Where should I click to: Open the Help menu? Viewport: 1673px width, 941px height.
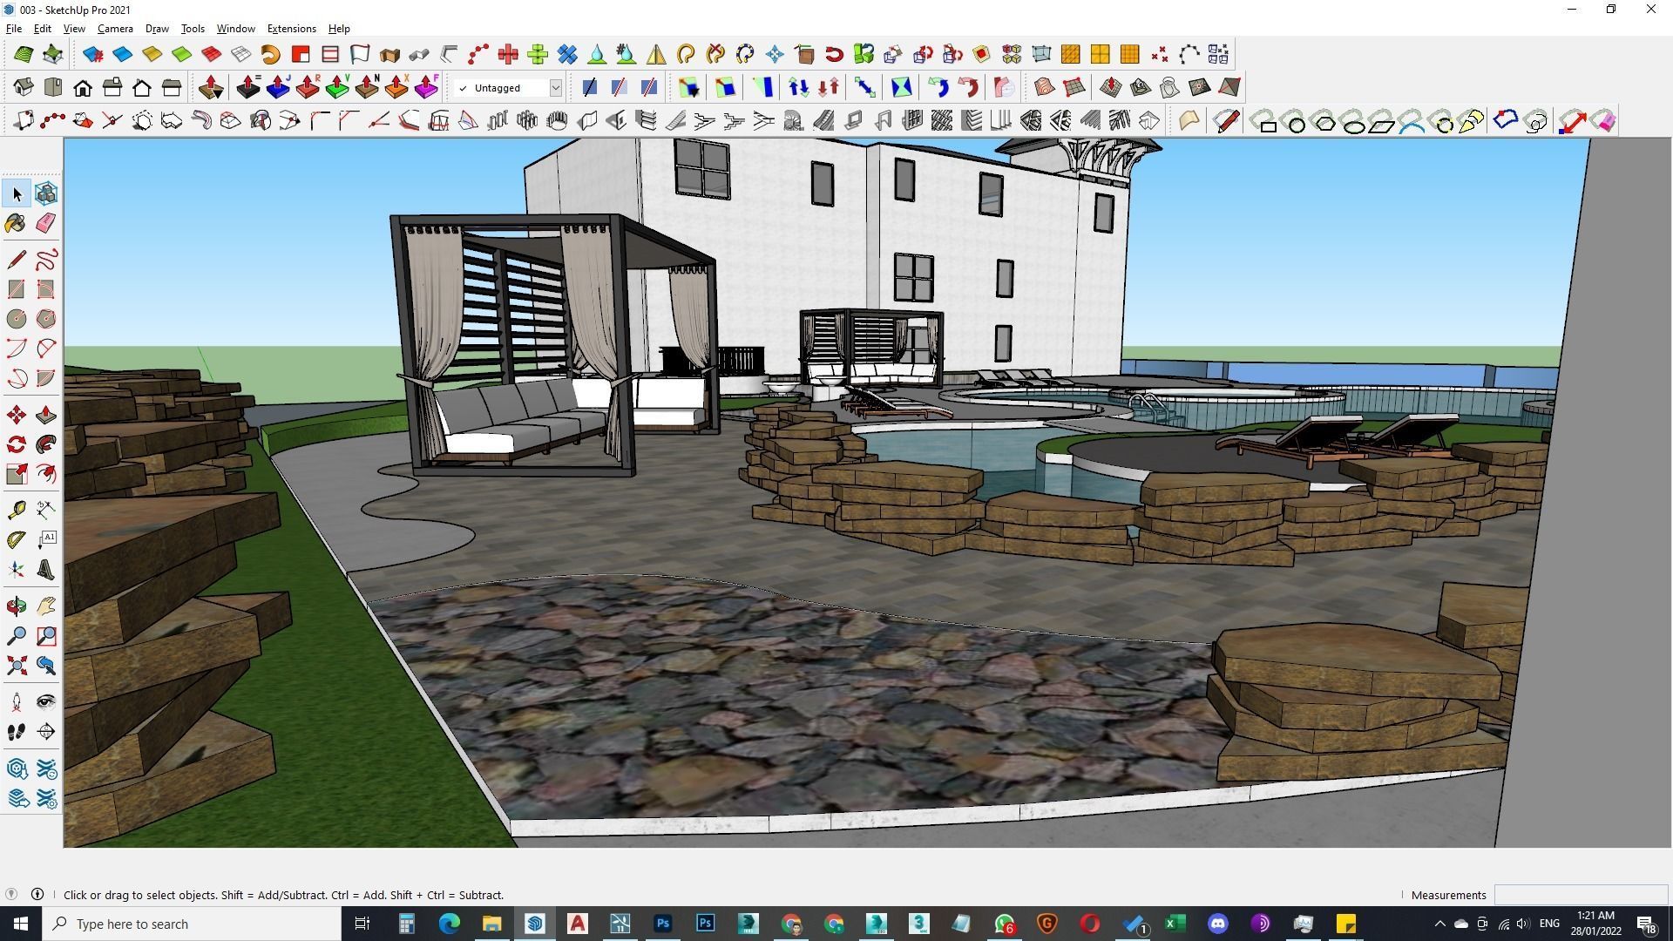(339, 29)
